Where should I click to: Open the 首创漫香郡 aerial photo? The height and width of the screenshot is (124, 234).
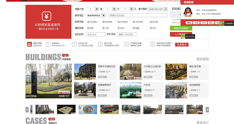pyautogui.click(x=176, y=90)
